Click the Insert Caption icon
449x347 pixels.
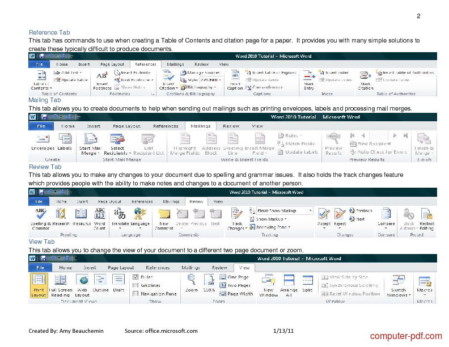click(x=235, y=75)
